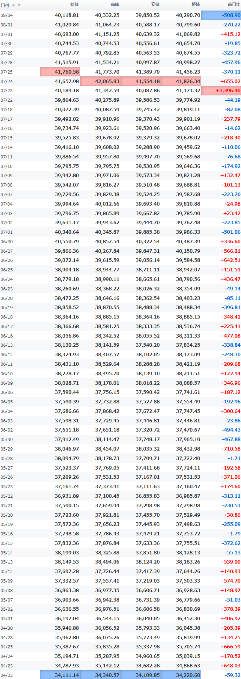Sort dates descending with the down arrow
241x679 pixels.
click(x=19, y=5)
